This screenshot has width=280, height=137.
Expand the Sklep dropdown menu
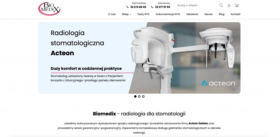click(126, 14)
